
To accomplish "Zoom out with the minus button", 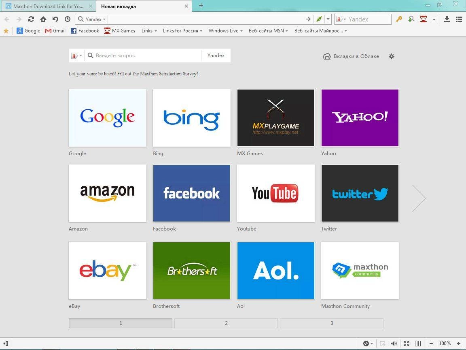I will pos(431,344).
